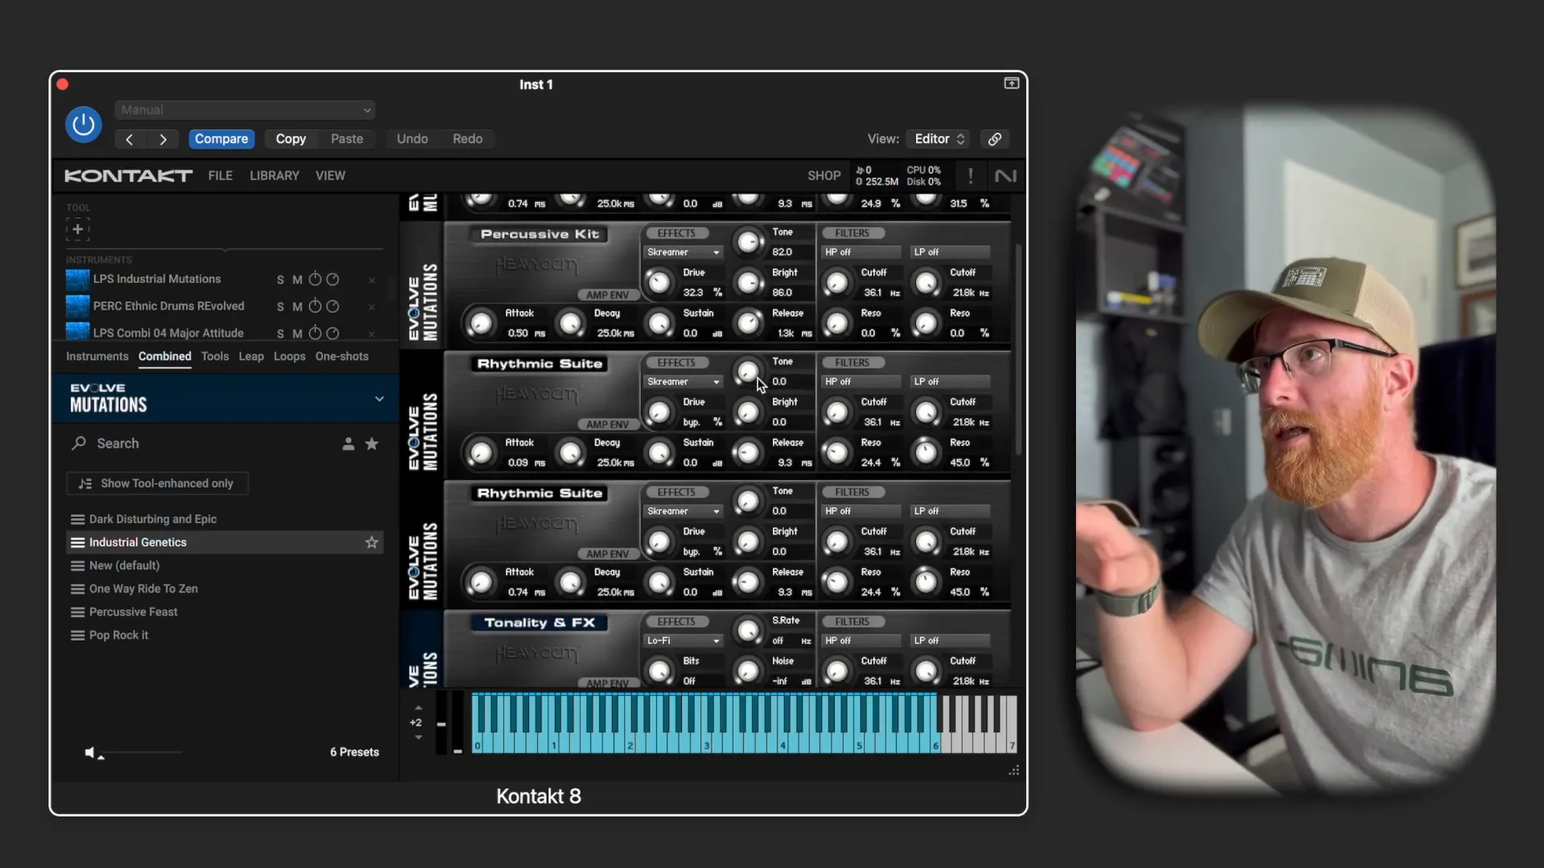Click the link chain icon
1544x868 pixels.
995,139
